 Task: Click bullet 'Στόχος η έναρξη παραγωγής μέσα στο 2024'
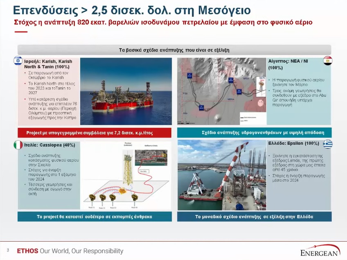click(x=299, y=178)
